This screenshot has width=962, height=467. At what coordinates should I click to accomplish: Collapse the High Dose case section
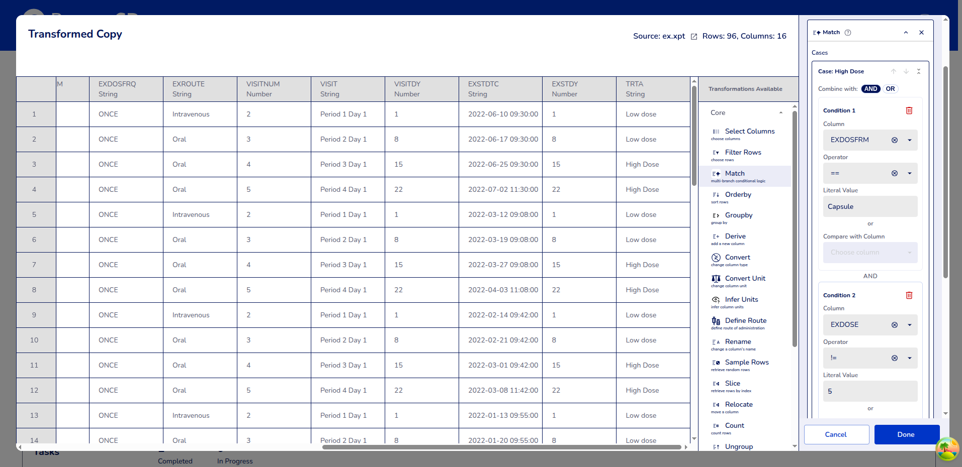[x=918, y=71]
